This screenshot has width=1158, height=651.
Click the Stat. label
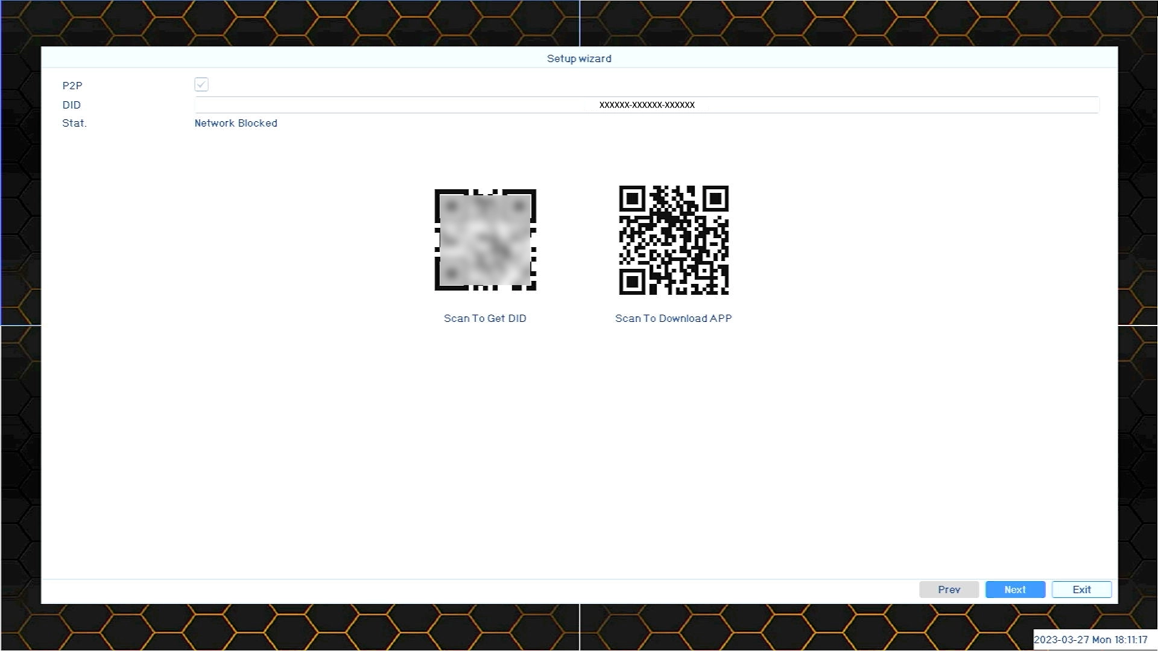[x=74, y=123]
